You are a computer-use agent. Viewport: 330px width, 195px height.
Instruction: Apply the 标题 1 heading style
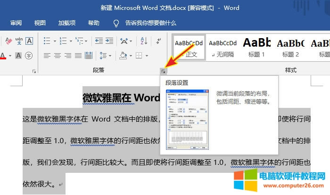click(256, 47)
